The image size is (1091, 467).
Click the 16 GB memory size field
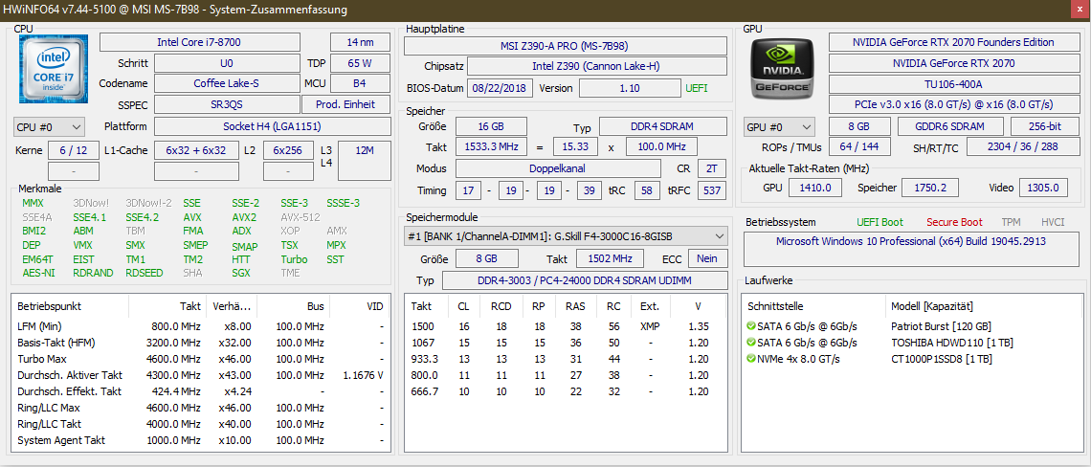(491, 126)
